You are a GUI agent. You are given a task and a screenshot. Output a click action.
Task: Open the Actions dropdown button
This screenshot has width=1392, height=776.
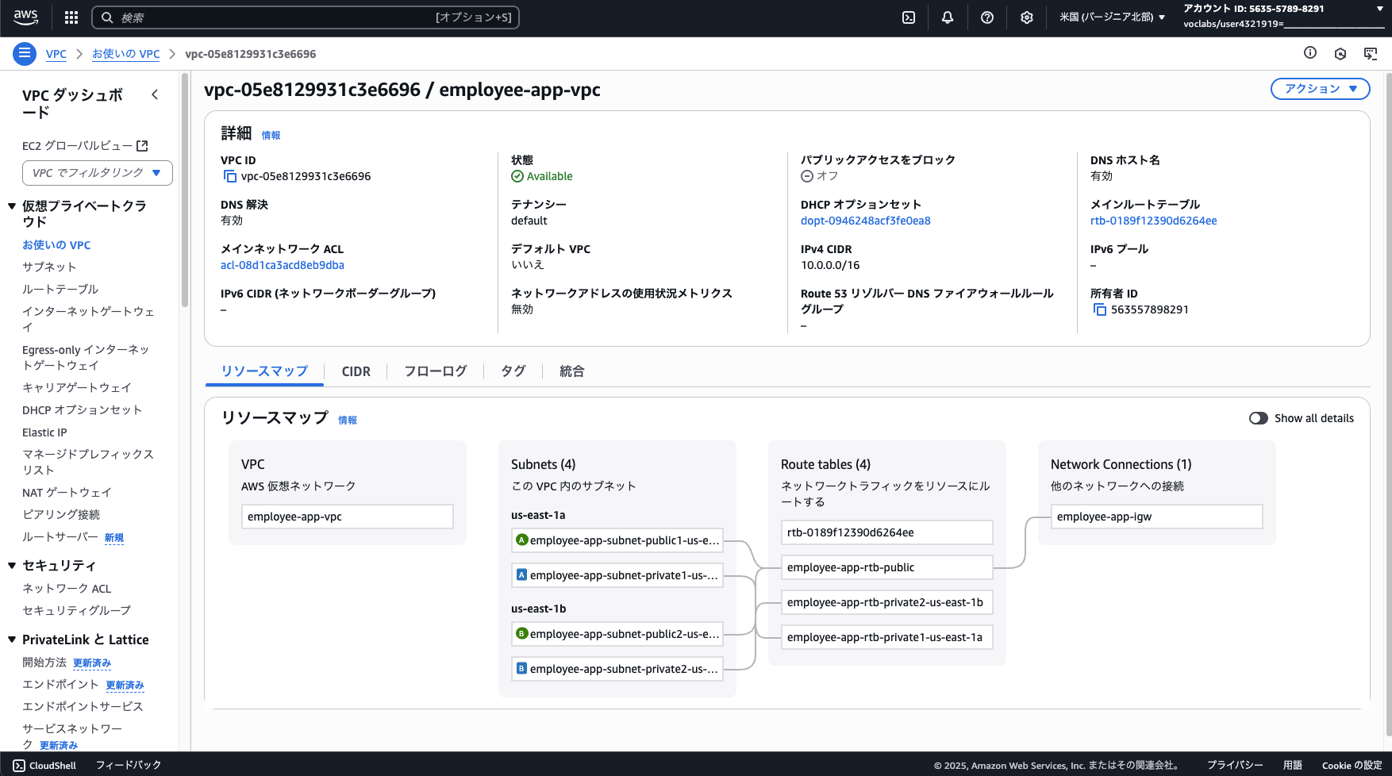tap(1321, 89)
